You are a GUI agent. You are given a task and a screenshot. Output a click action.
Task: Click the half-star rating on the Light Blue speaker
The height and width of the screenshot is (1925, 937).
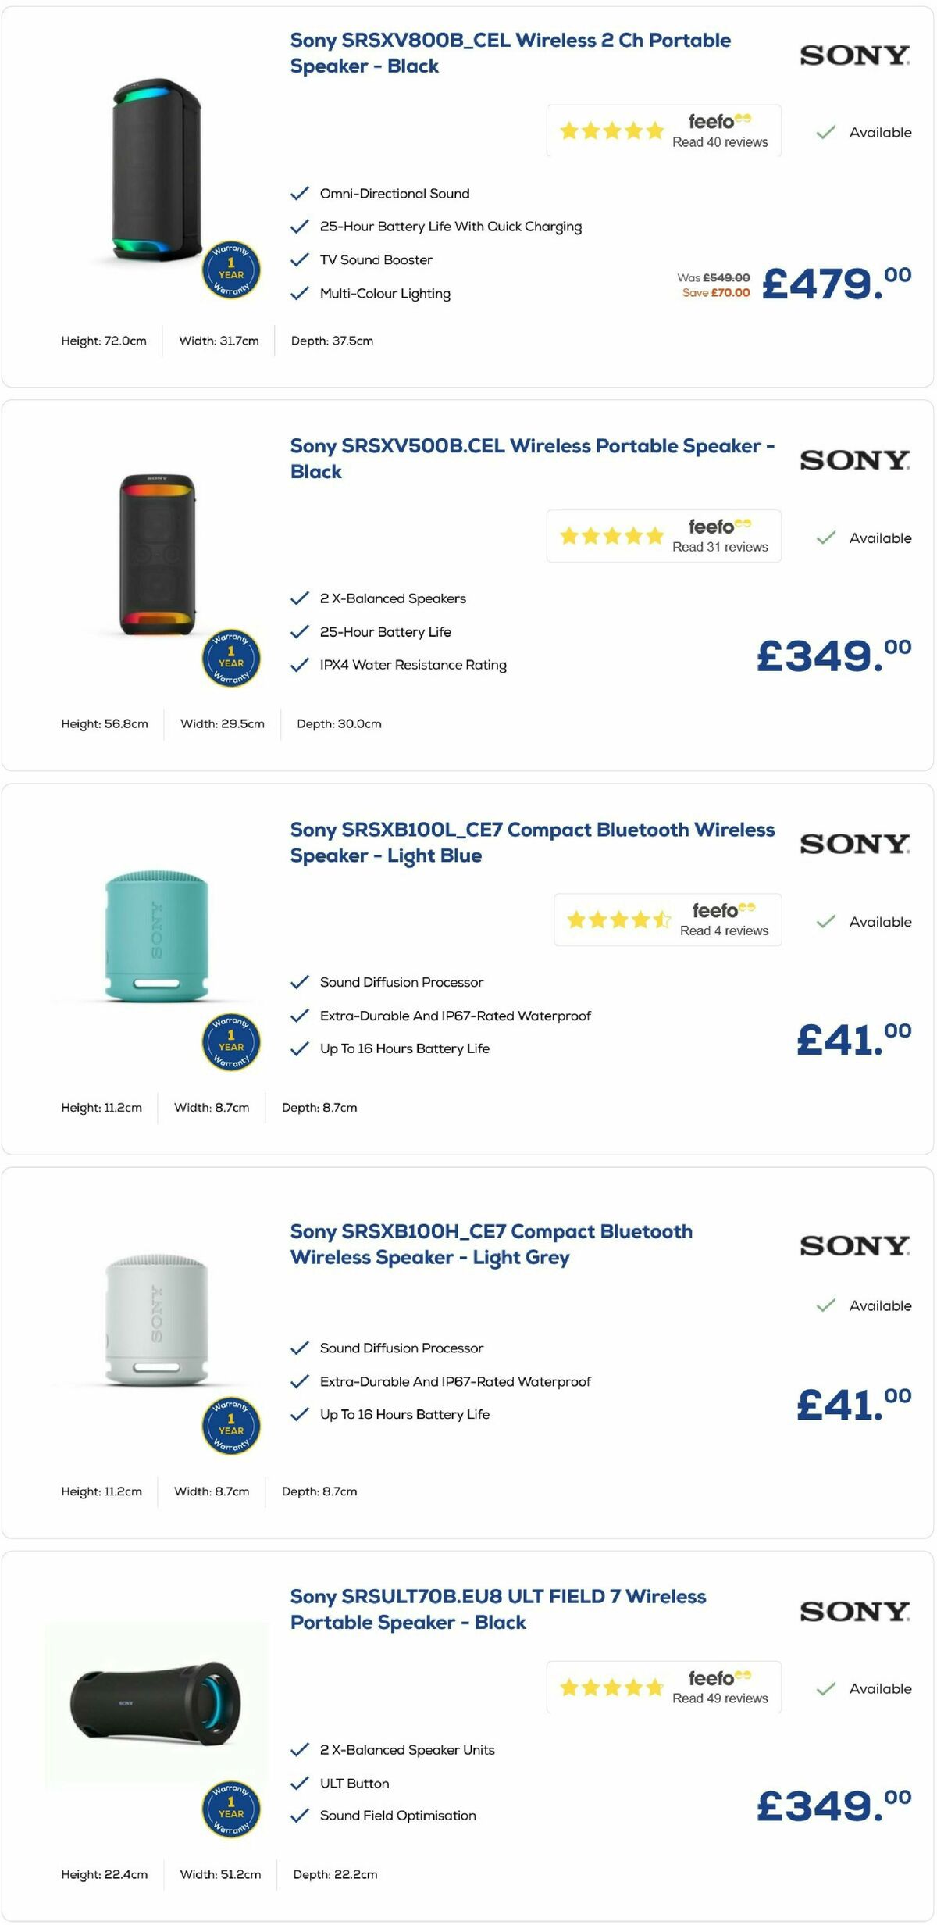[661, 920]
